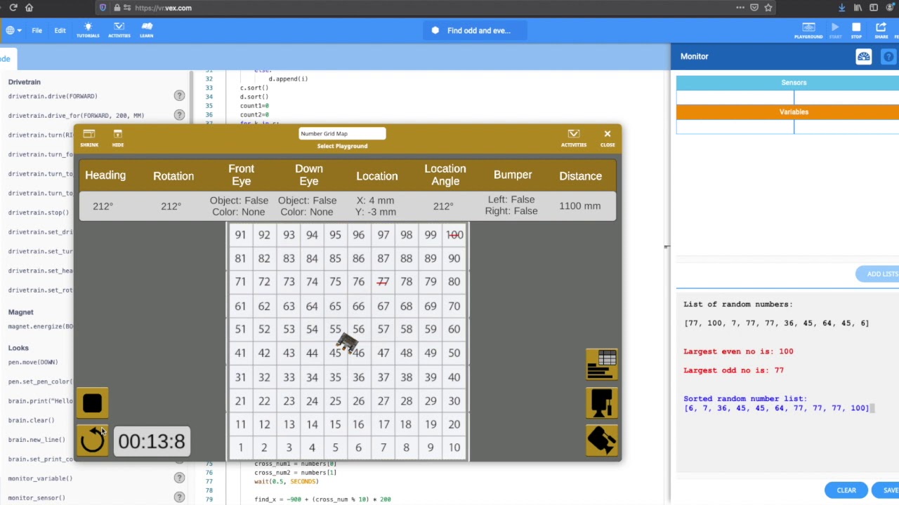Click the 00:13:8 timer display
Image resolution: width=899 pixels, height=505 pixels.
[x=152, y=441]
